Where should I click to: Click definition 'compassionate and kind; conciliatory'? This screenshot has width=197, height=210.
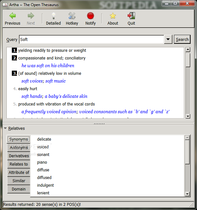(x=52, y=58)
